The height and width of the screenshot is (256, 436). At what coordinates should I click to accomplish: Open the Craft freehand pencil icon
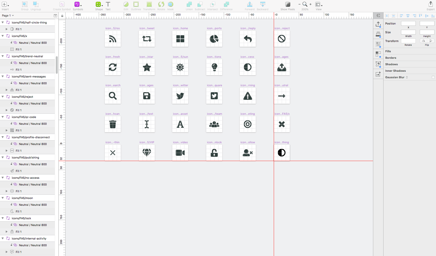tap(378, 64)
